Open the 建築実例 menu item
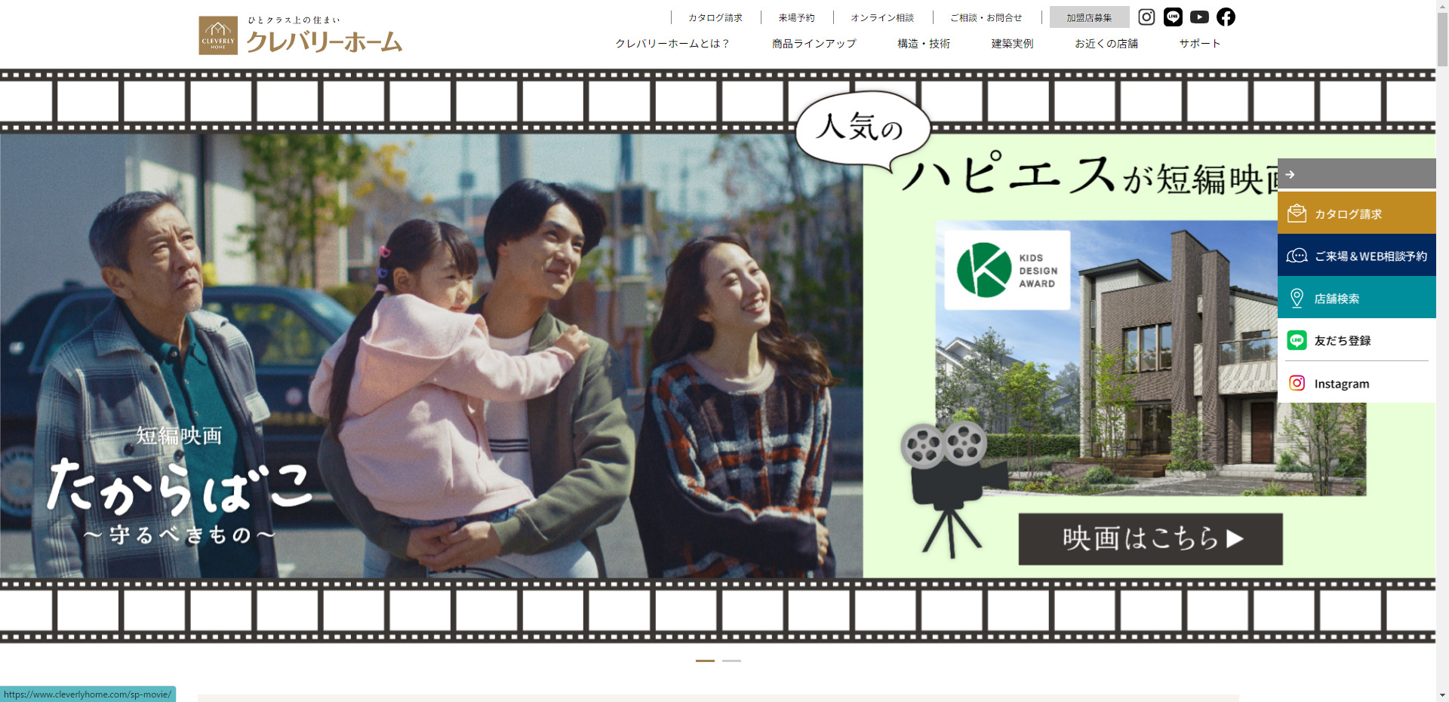The image size is (1449, 702). click(x=1012, y=44)
